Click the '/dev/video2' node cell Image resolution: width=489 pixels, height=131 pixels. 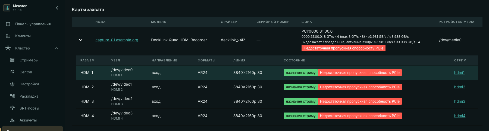[x=122, y=99]
